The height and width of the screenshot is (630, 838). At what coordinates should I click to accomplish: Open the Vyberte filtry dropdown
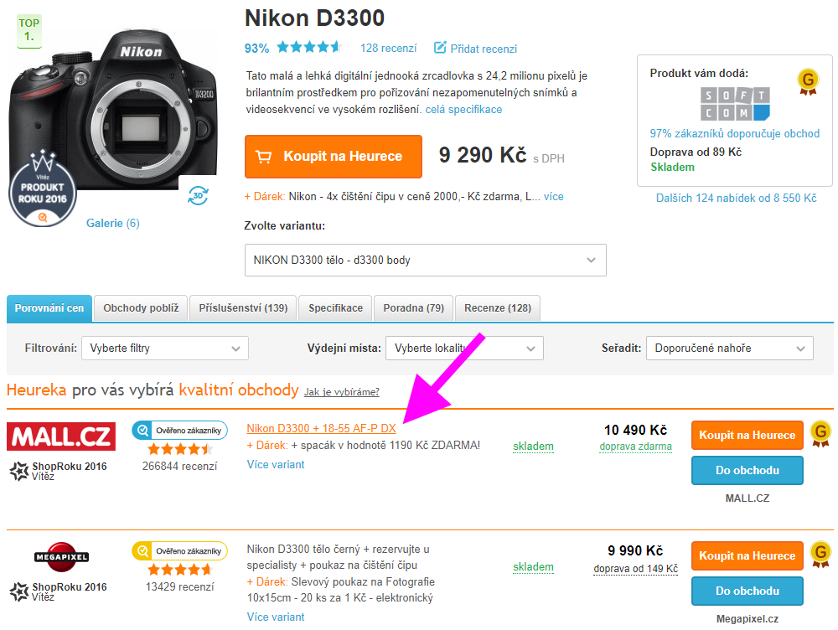tap(164, 349)
